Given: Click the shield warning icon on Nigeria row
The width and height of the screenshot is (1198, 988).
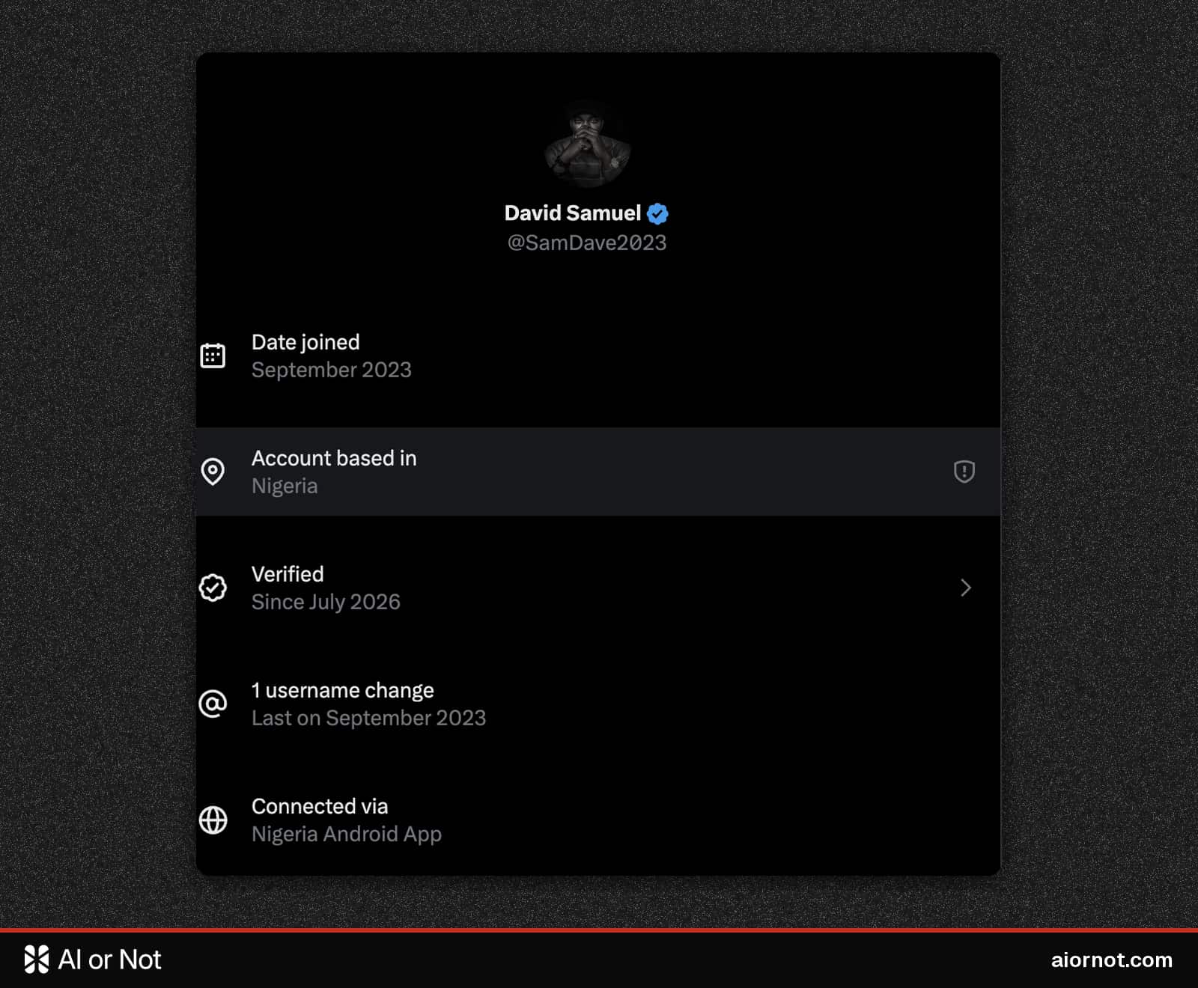Looking at the screenshot, I should click(x=964, y=472).
